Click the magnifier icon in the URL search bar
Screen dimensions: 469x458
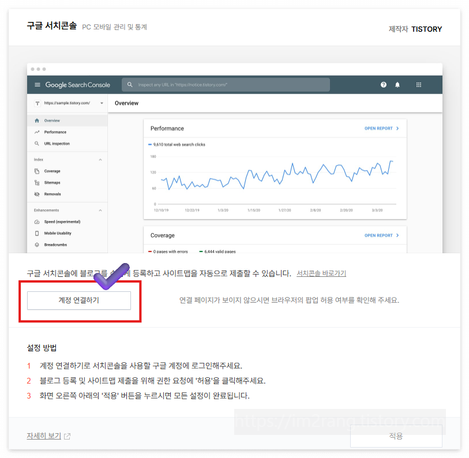130,85
